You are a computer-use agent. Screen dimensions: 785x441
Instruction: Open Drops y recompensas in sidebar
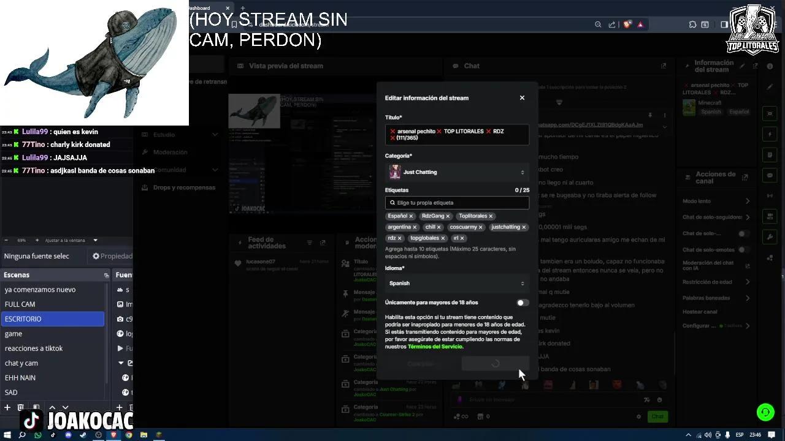[180, 187]
